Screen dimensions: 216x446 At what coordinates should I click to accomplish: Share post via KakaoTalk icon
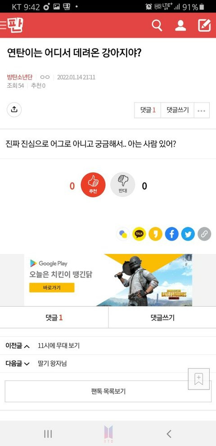pos(139,234)
